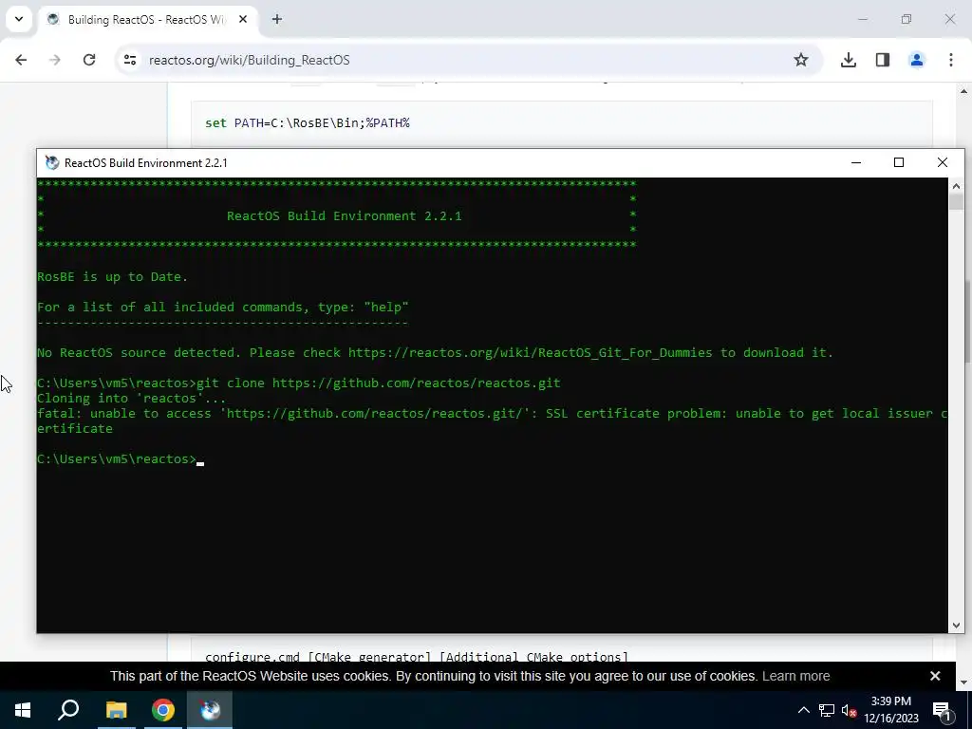The width and height of the screenshot is (972, 729).
Task: Open Chrome downloads icon
Action: click(848, 60)
